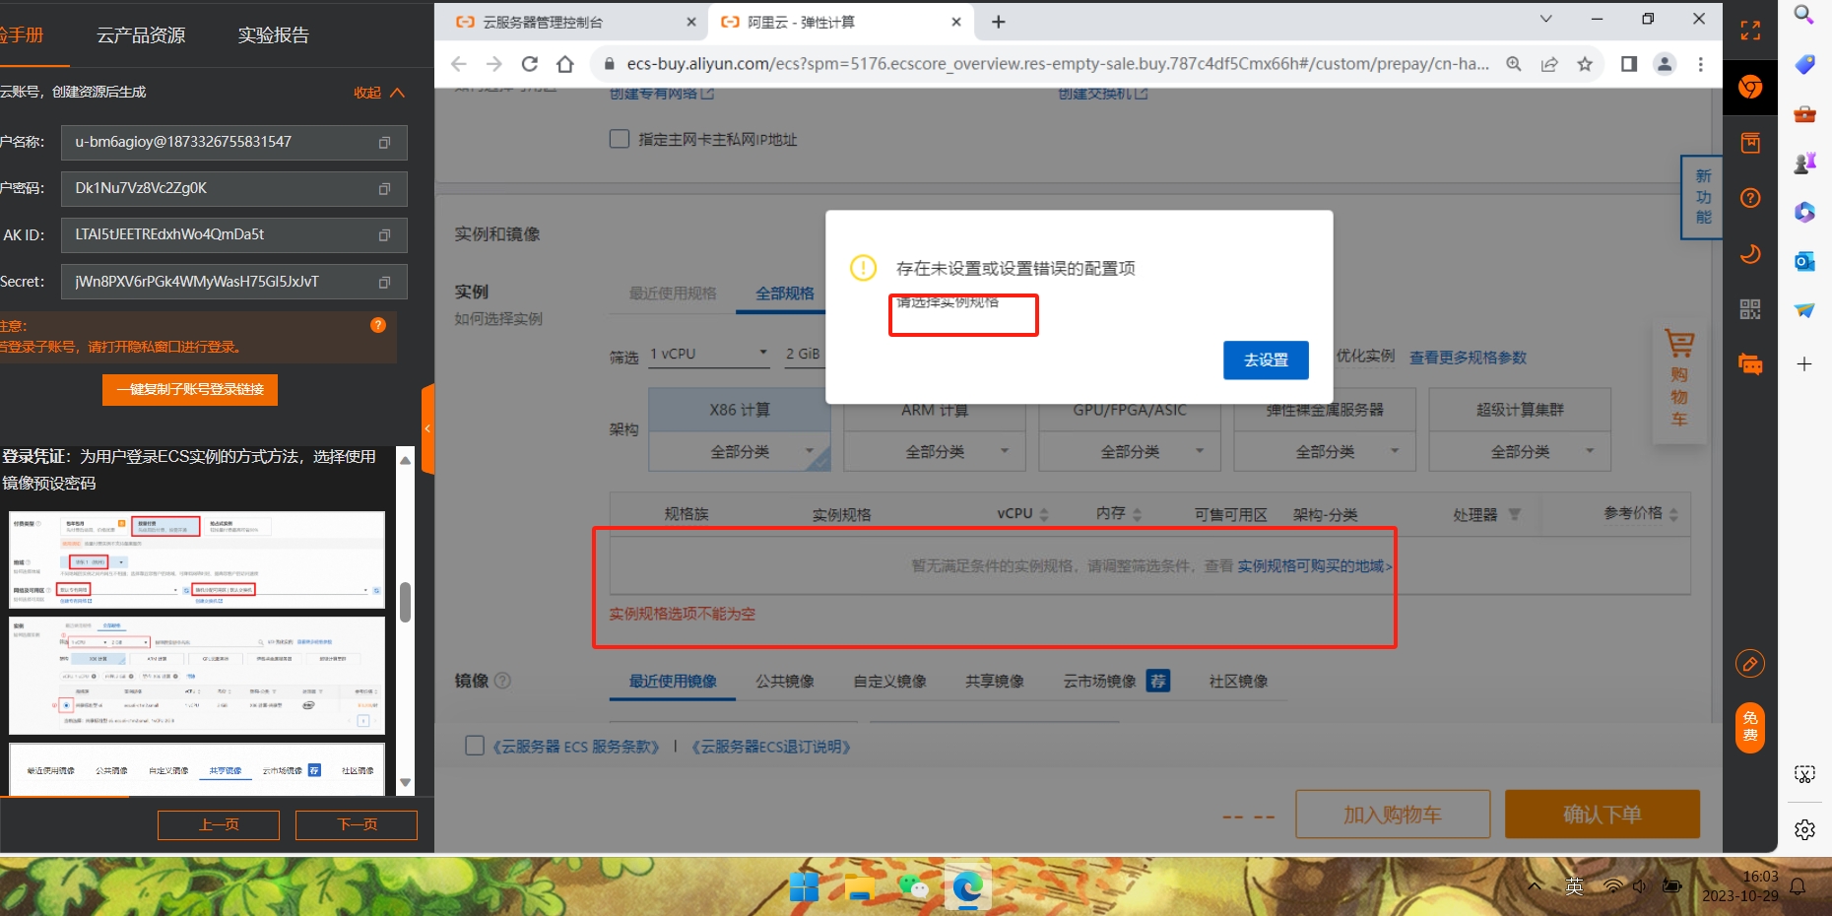Viewport: 1832px width, 916px height.
Task: Select the 自定义镜像 tab
Action: tap(889, 682)
